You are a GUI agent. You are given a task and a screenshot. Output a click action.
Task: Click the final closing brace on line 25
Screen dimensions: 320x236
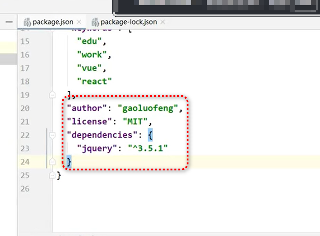(59, 175)
